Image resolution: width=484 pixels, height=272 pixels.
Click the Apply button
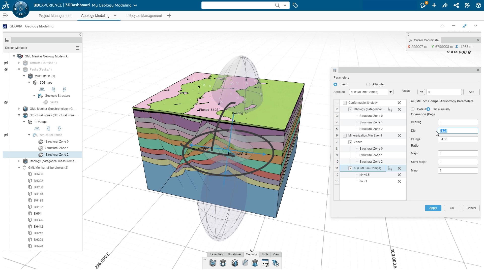pyautogui.click(x=433, y=208)
